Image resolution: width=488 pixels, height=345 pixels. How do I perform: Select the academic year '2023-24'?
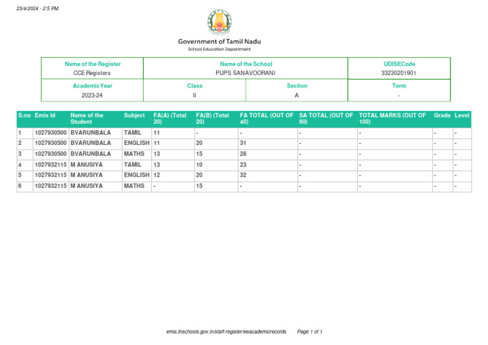coord(91,95)
